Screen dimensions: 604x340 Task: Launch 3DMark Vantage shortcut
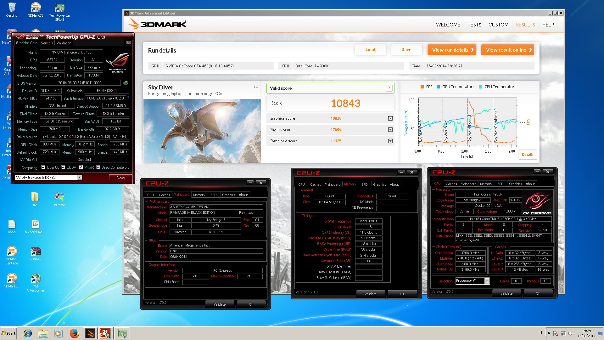(12, 255)
